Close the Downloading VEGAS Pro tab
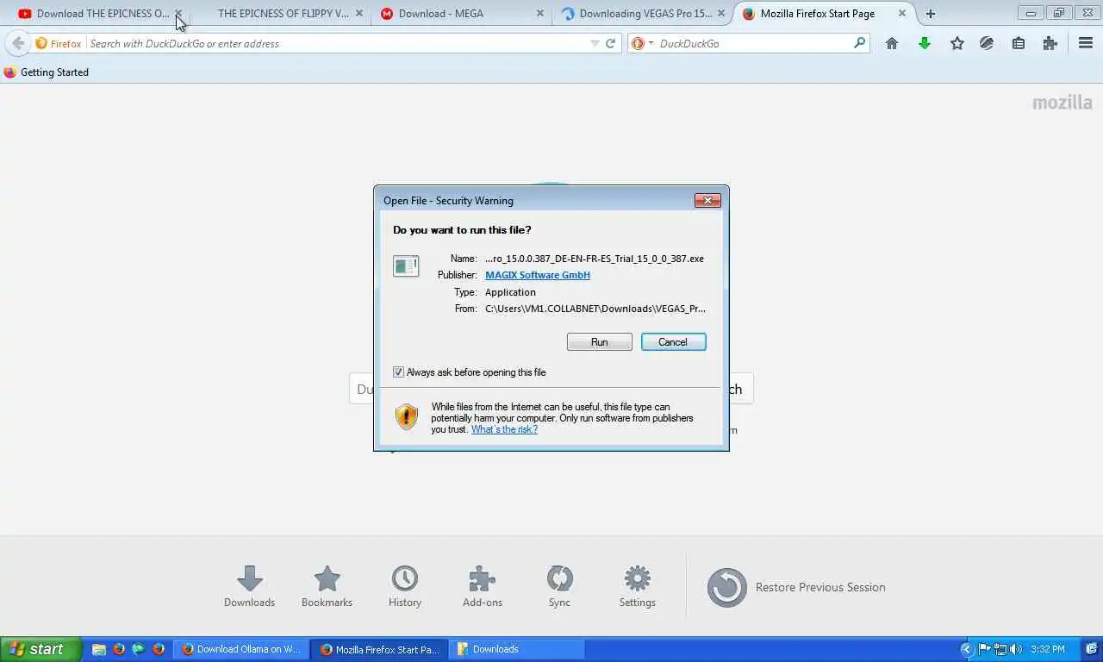The image size is (1103, 662). click(x=721, y=14)
